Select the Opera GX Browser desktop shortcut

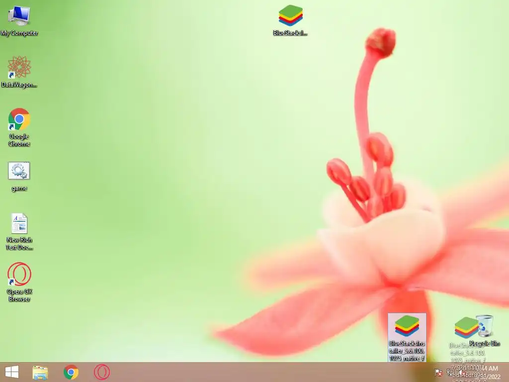pos(19,282)
